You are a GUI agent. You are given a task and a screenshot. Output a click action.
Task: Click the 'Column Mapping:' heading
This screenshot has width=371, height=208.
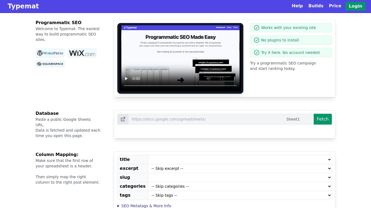click(57, 154)
